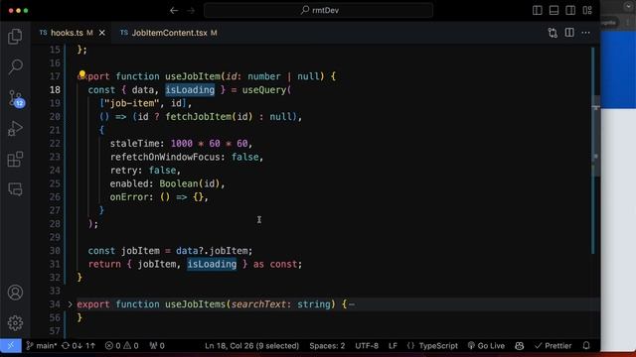Click onError property on line 26
Image resolution: width=636 pixels, height=357 pixels.
(x=129, y=196)
